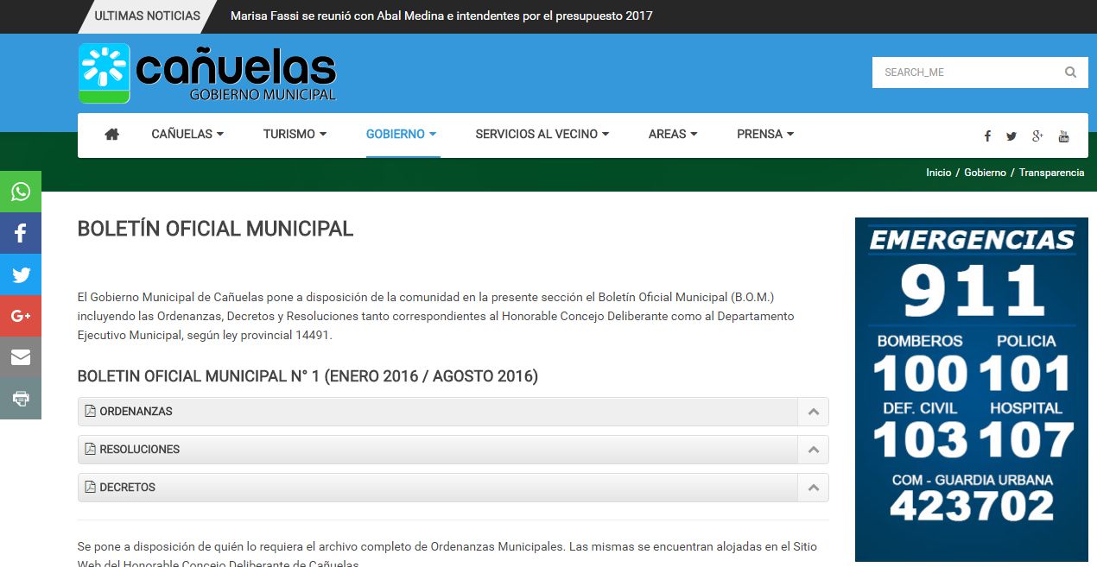1097x567 pixels.
Task: Open the Google Plus icon in navigation bar
Action: point(1037,136)
